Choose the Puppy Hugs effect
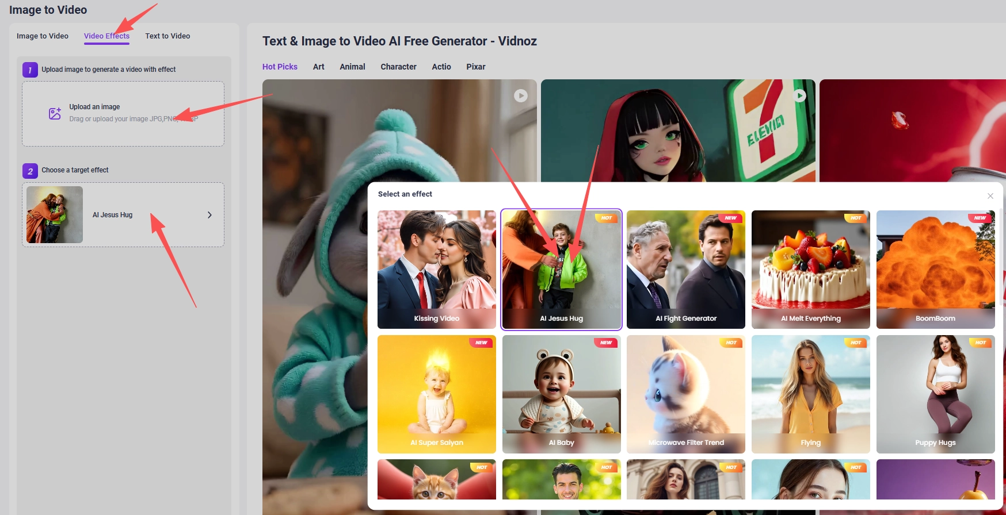 [936, 394]
